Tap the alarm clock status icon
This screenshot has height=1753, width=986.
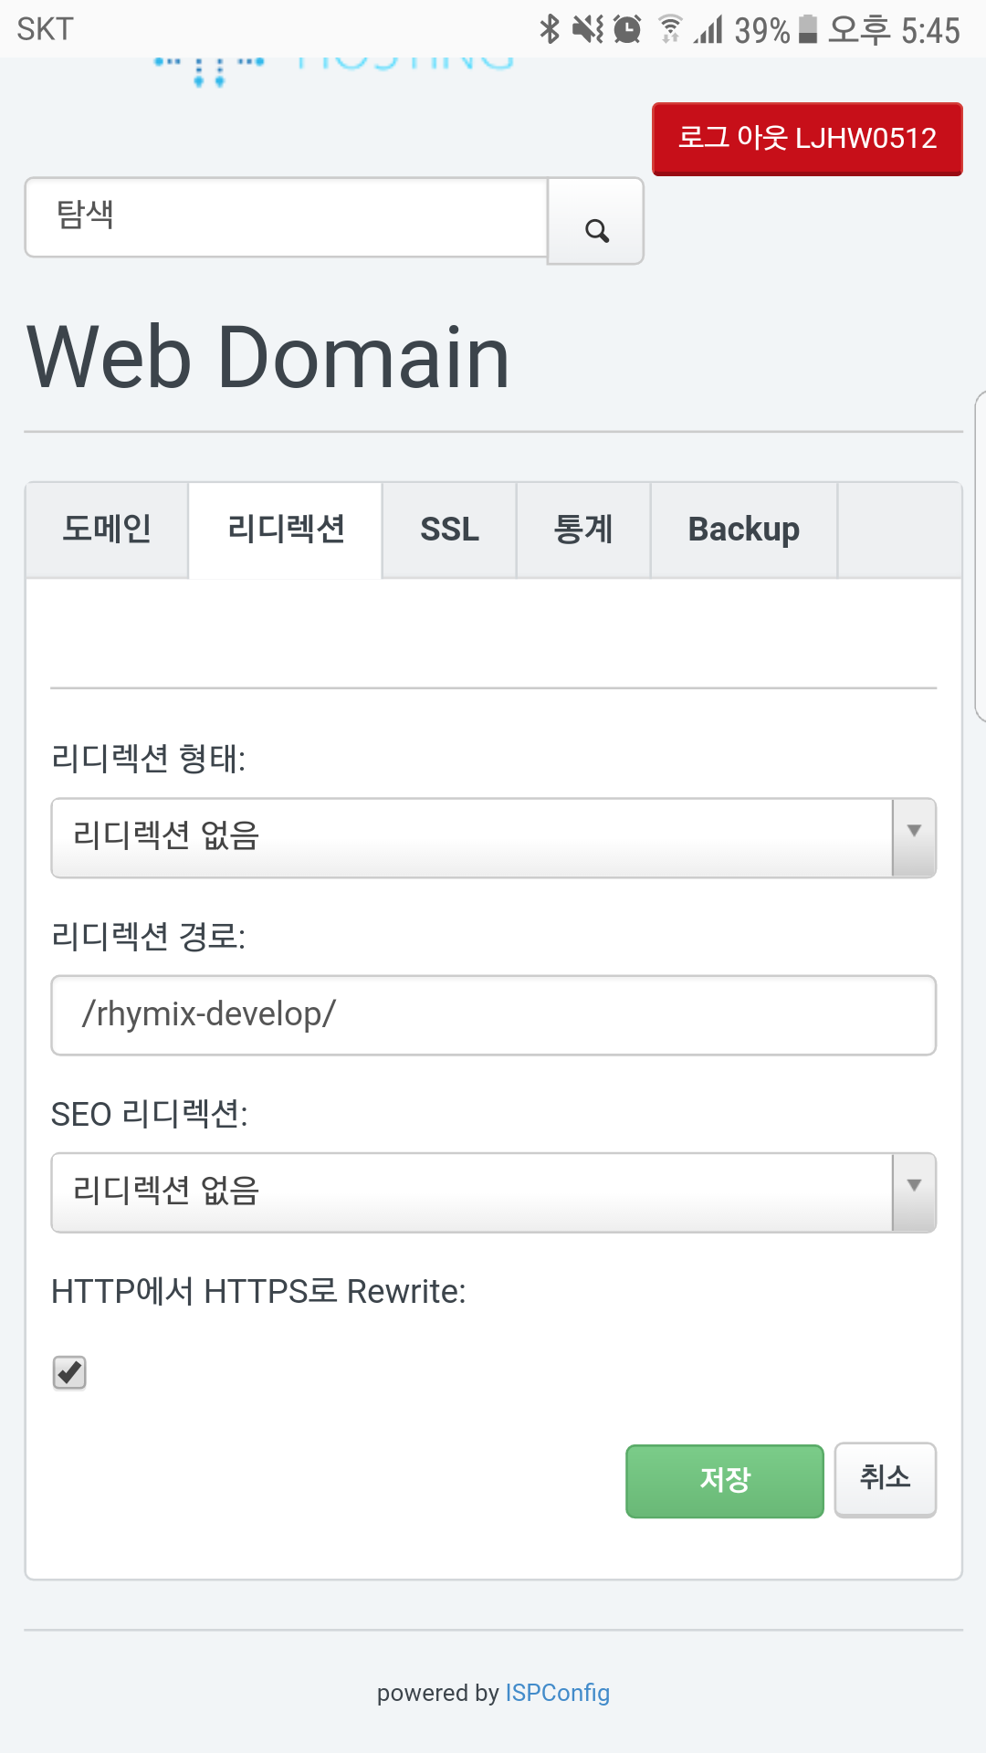coord(627,29)
